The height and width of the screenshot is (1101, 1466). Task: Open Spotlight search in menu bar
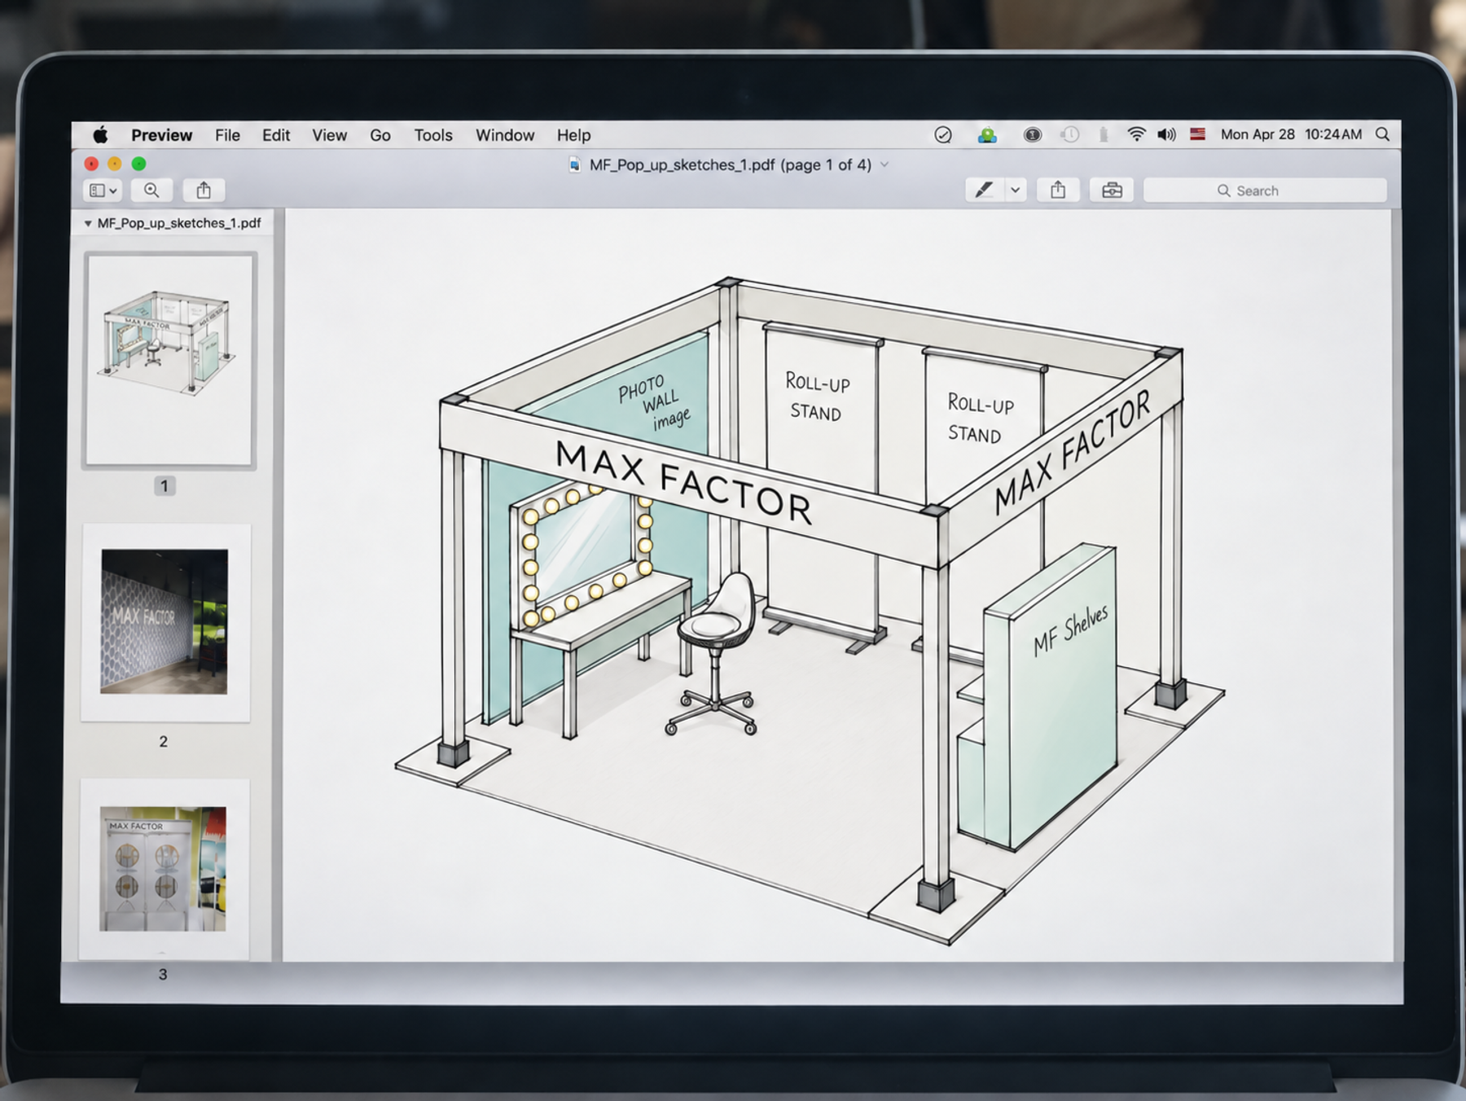tap(1382, 134)
